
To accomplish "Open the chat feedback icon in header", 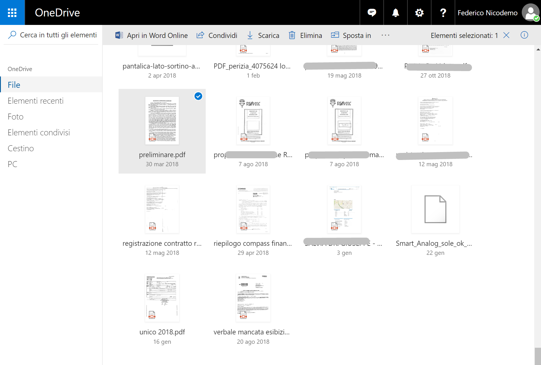I will pyautogui.click(x=372, y=12).
